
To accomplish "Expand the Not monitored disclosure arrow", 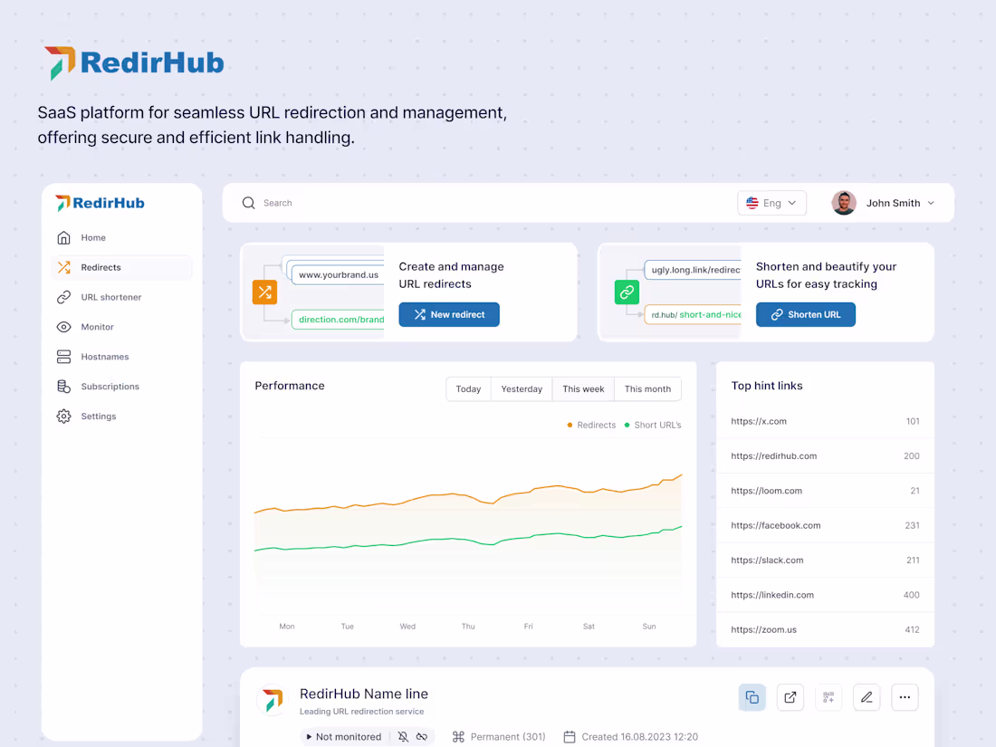I will (x=311, y=736).
